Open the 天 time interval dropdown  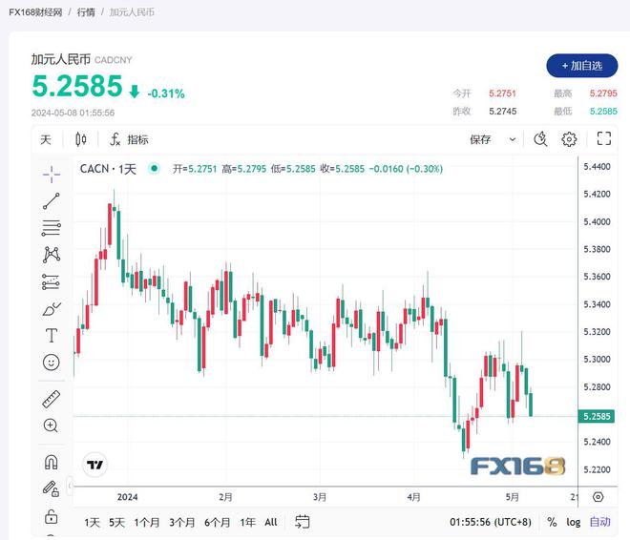point(46,139)
